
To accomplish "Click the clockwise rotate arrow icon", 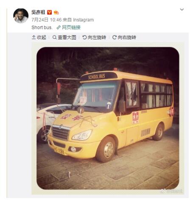I will click(x=115, y=37).
